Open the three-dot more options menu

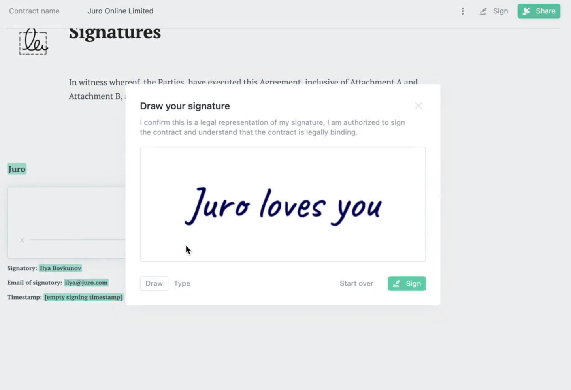pyautogui.click(x=462, y=11)
